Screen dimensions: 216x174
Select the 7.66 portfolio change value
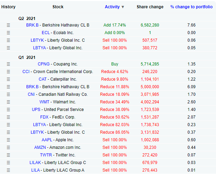[x=191, y=25]
